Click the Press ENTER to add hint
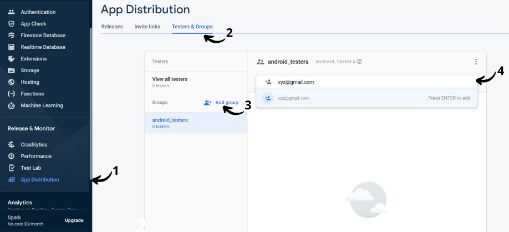The width and height of the screenshot is (509, 232). (449, 98)
